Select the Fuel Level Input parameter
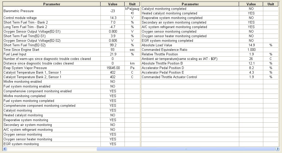Screen dimensions: 282x153 [x=71, y=54]
